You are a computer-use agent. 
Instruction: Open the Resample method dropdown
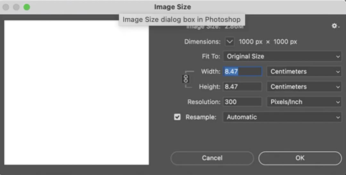tap(282, 117)
